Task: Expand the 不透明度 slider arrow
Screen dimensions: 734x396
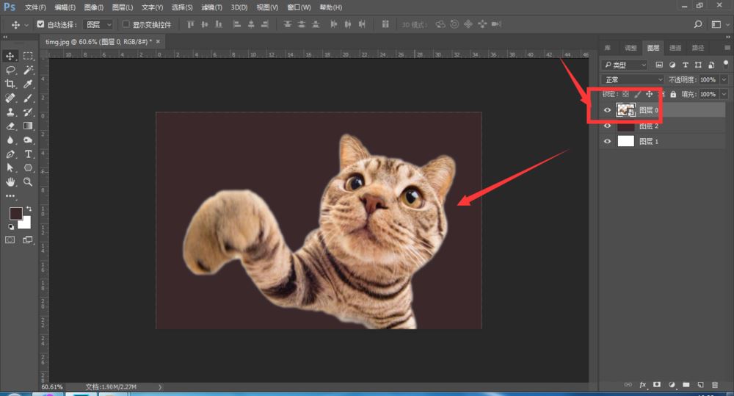Action: 724,79
